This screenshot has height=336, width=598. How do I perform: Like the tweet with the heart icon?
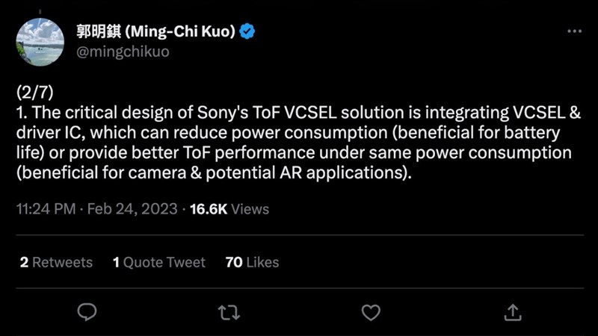371,312
